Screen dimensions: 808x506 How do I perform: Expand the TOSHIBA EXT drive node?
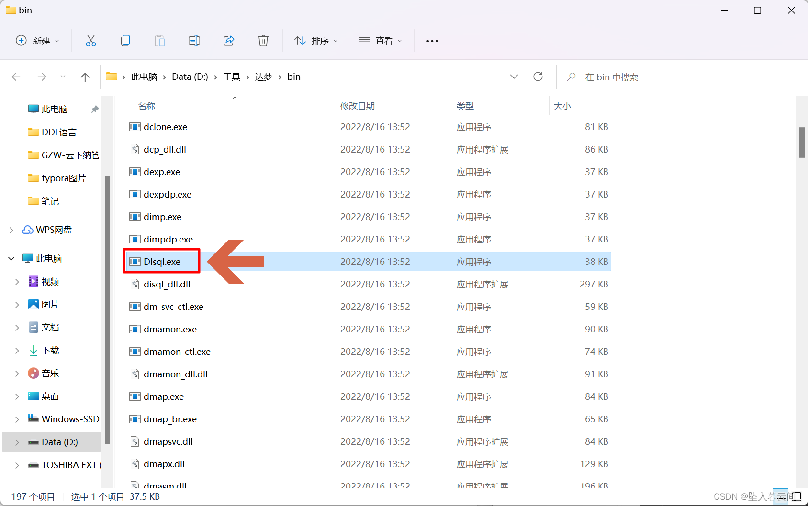coord(17,465)
